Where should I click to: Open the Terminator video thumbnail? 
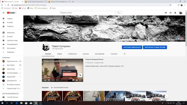[x=115, y=96]
